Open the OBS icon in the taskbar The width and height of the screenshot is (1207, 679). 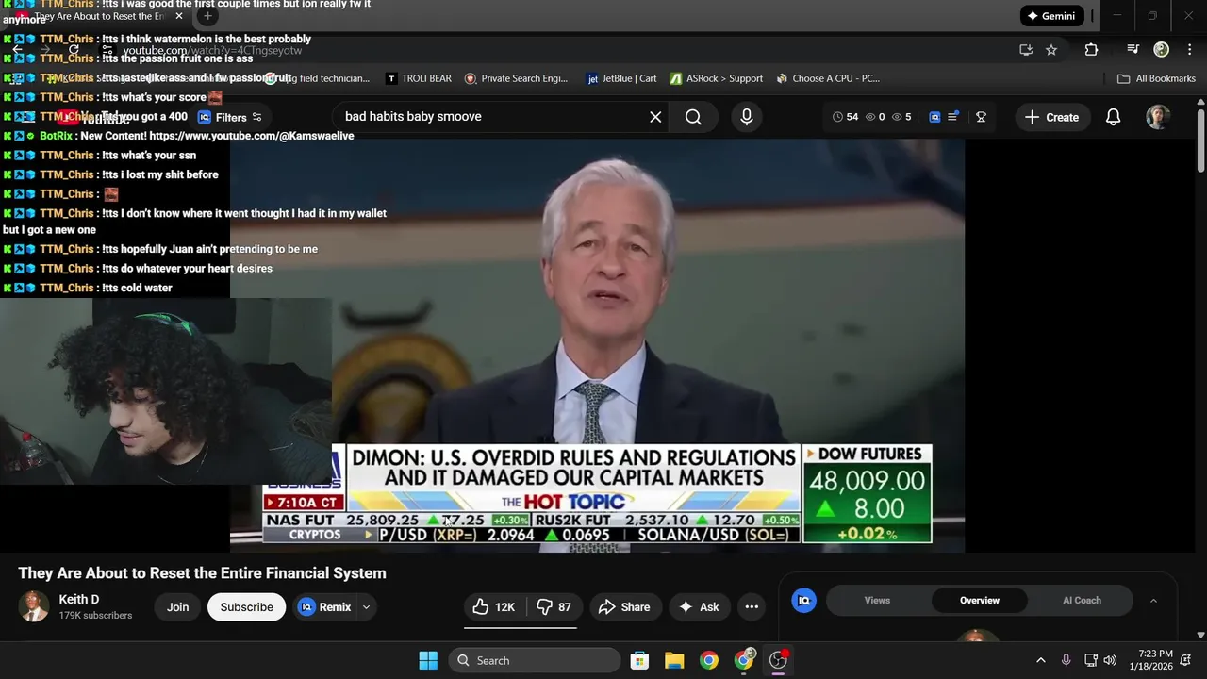pos(779,660)
